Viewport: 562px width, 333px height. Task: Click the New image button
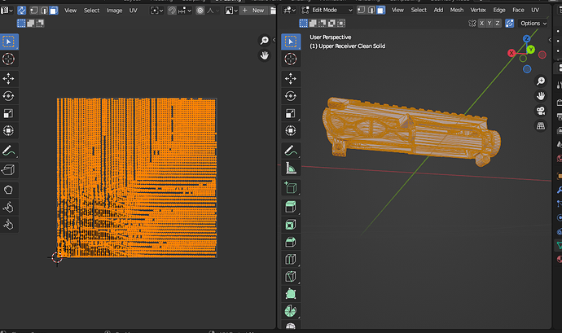[x=254, y=11]
